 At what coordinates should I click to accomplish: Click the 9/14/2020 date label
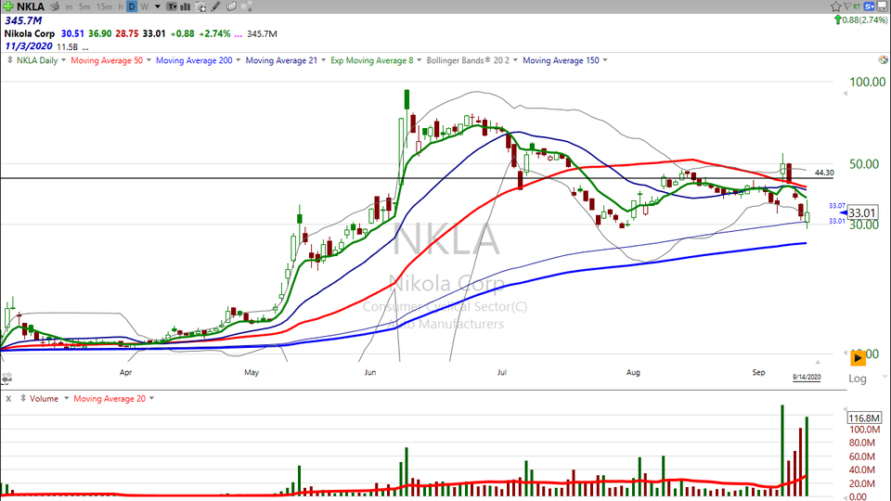tap(807, 378)
